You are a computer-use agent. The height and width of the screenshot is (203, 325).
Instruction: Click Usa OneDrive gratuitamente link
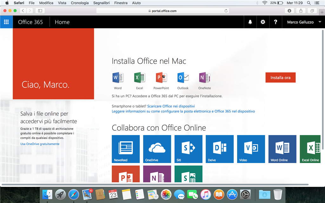40,144
